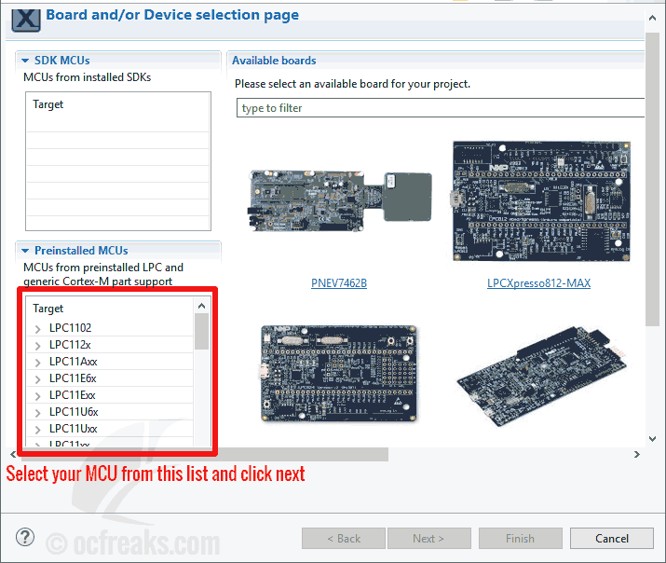Image resolution: width=666 pixels, height=563 pixels.
Task: Select LPC1102 in the target list
Action: [x=70, y=328]
